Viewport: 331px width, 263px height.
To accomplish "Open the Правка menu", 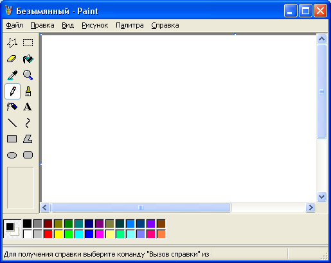I will click(42, 25).
